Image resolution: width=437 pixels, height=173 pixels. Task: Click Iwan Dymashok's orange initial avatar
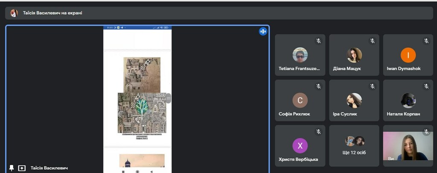point(408,55)
